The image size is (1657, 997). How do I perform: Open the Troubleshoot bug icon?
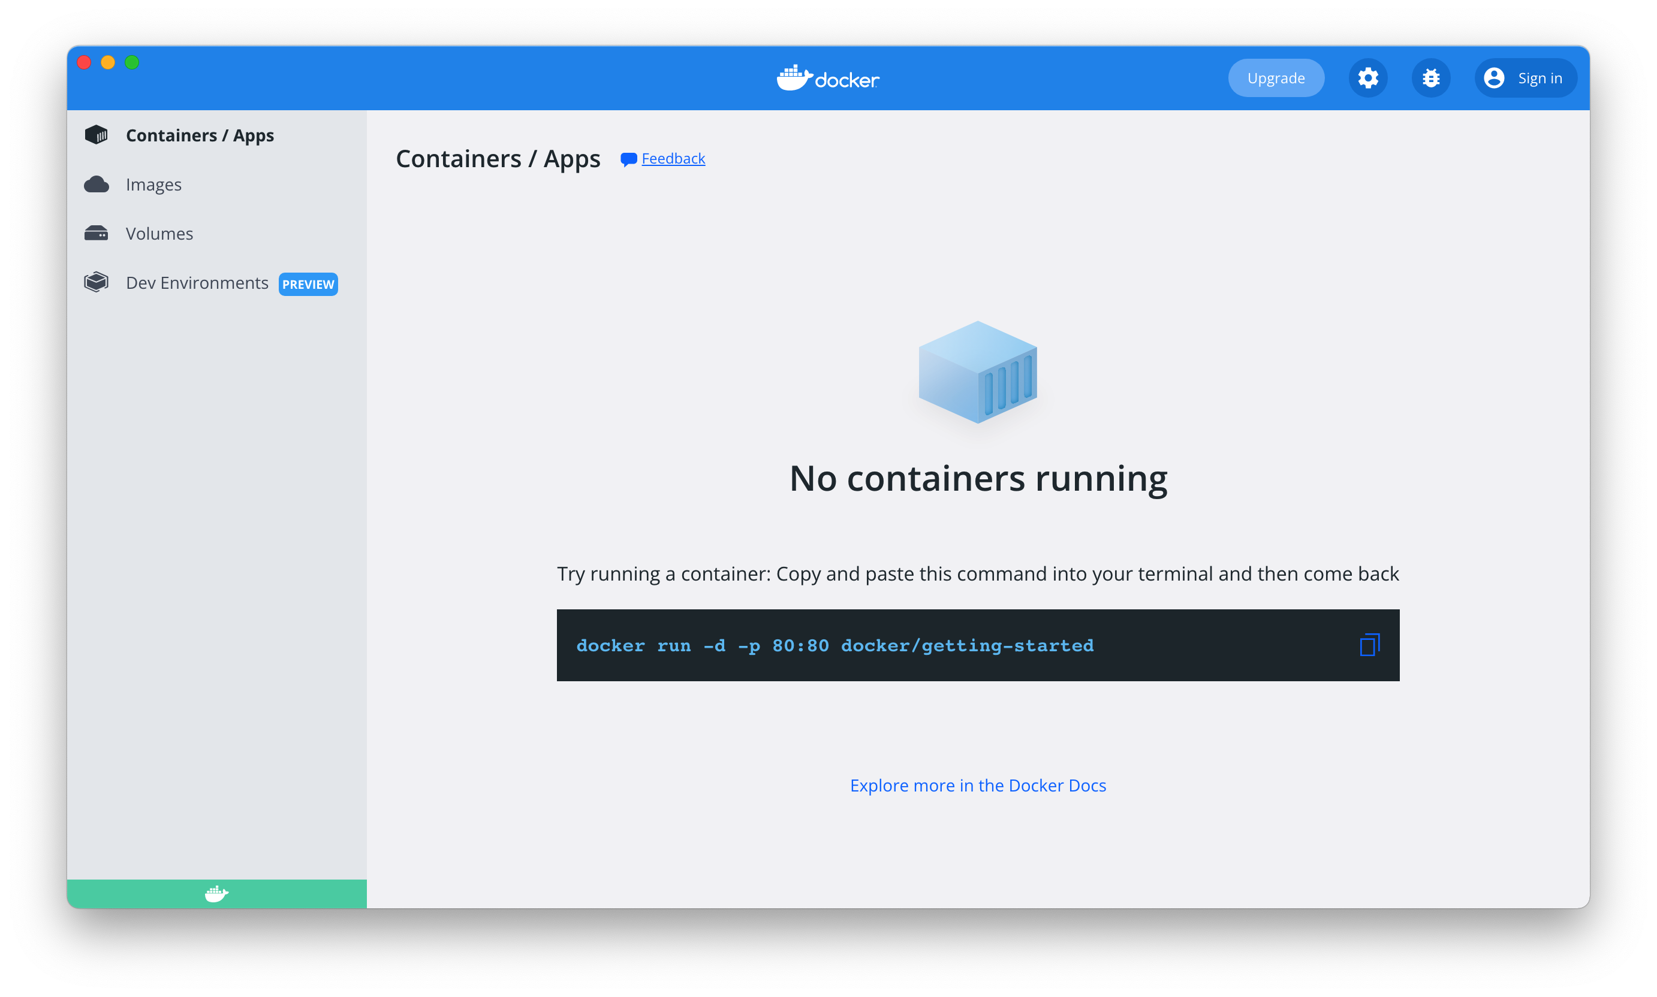click(1430, 78)
